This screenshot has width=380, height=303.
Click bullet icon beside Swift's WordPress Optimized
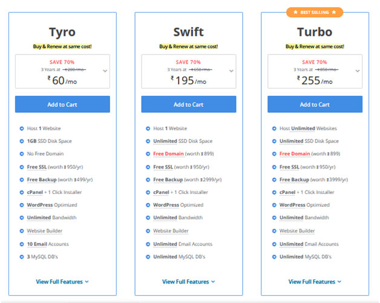click(x=148, y=205)
